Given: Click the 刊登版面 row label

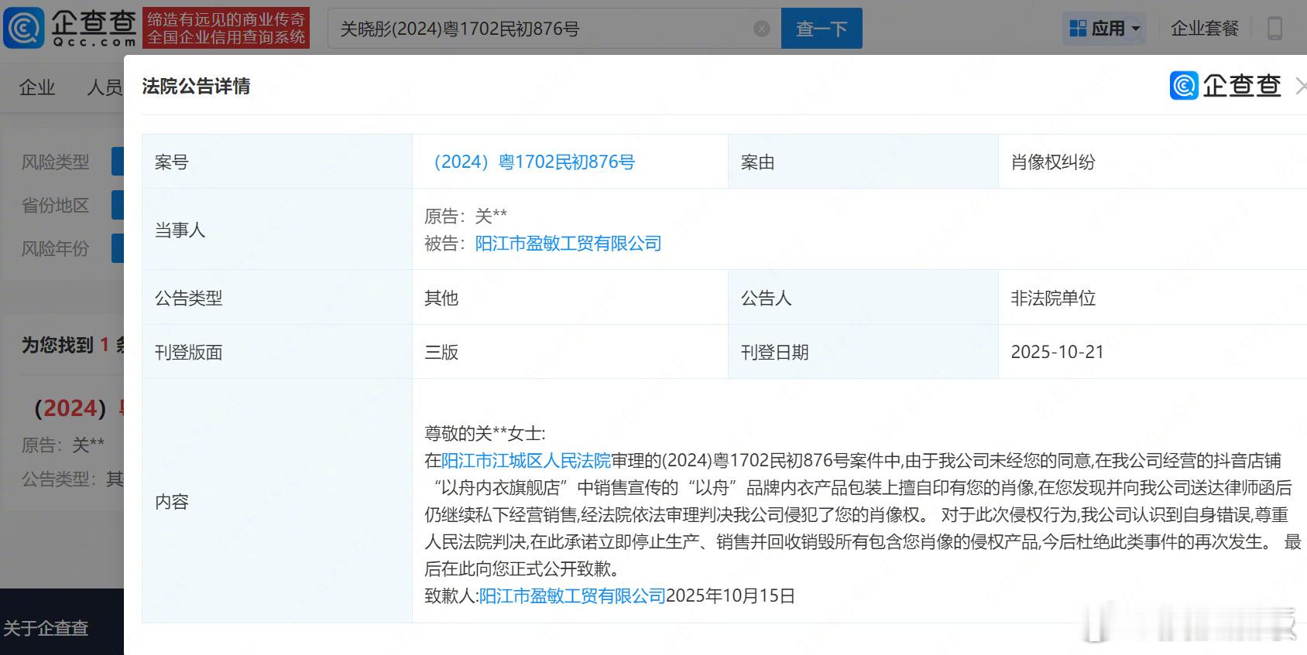Looking at the screenshot, I should 189,352.
